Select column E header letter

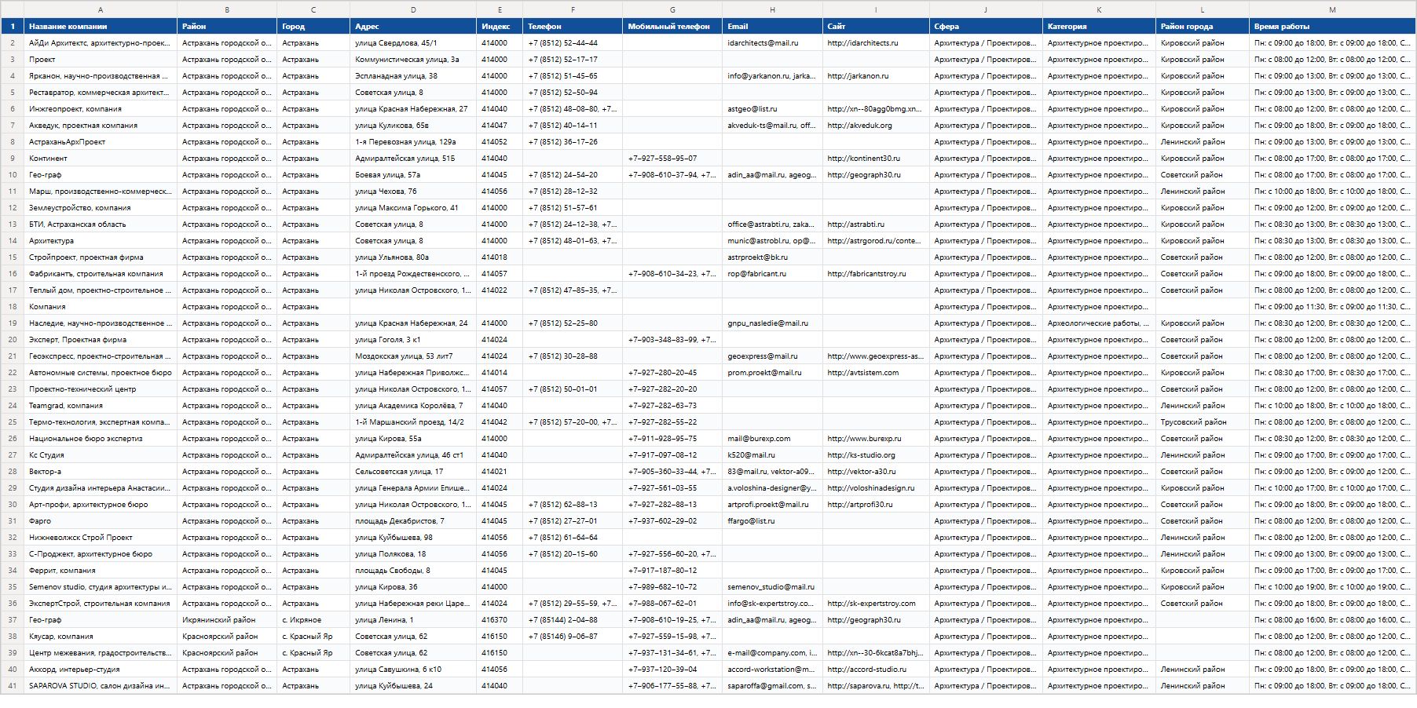tap(500, 9)
